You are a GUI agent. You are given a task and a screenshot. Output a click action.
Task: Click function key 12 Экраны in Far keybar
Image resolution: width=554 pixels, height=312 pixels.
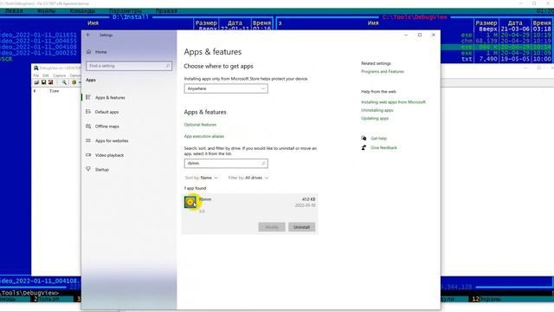point(486,299)
